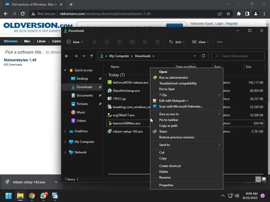
Task: Reload the browser page
Action: [x=23, y=14]
